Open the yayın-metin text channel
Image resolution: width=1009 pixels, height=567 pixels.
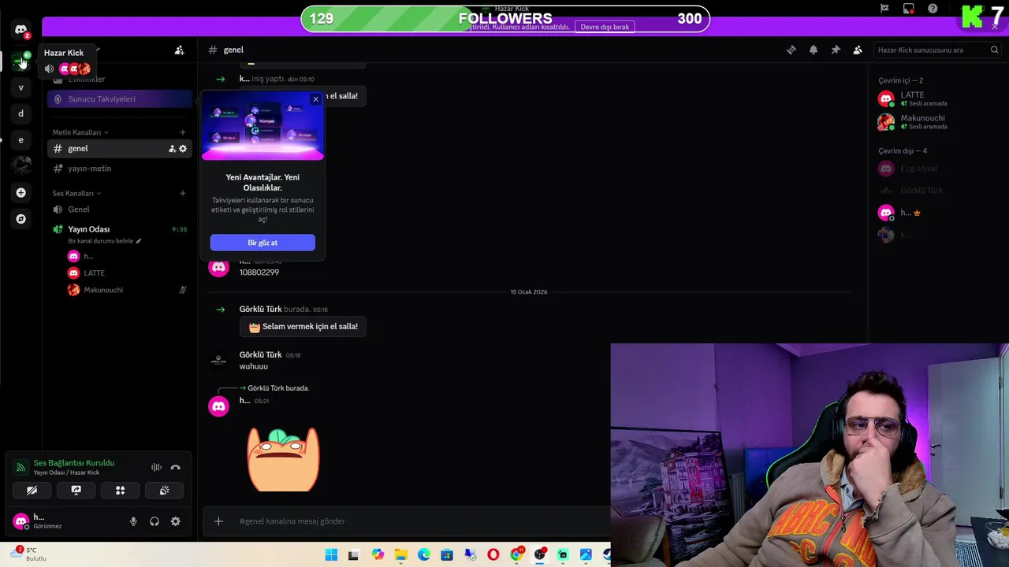(120, 169)
